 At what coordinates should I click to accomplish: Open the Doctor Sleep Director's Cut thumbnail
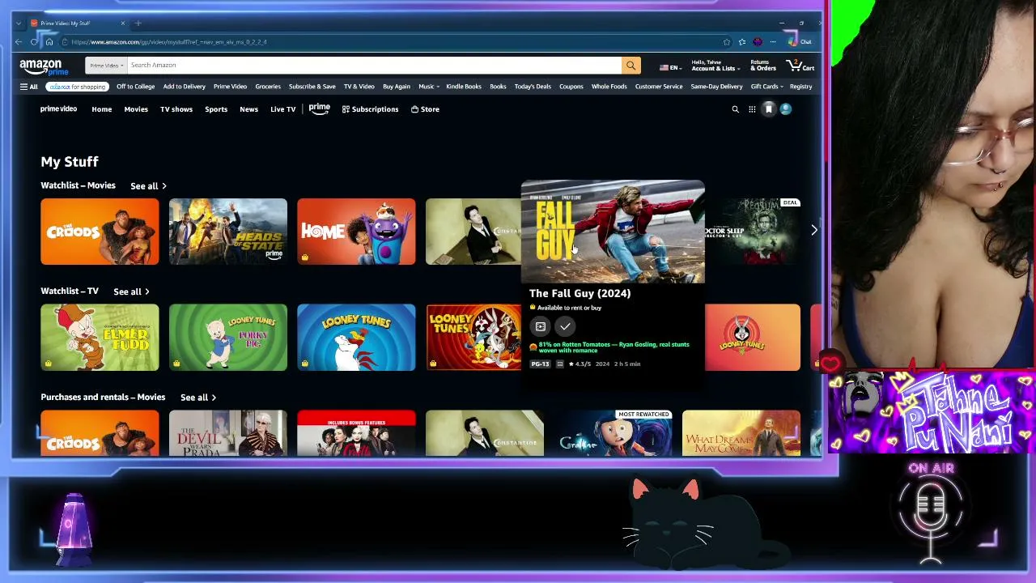(753, 232)
